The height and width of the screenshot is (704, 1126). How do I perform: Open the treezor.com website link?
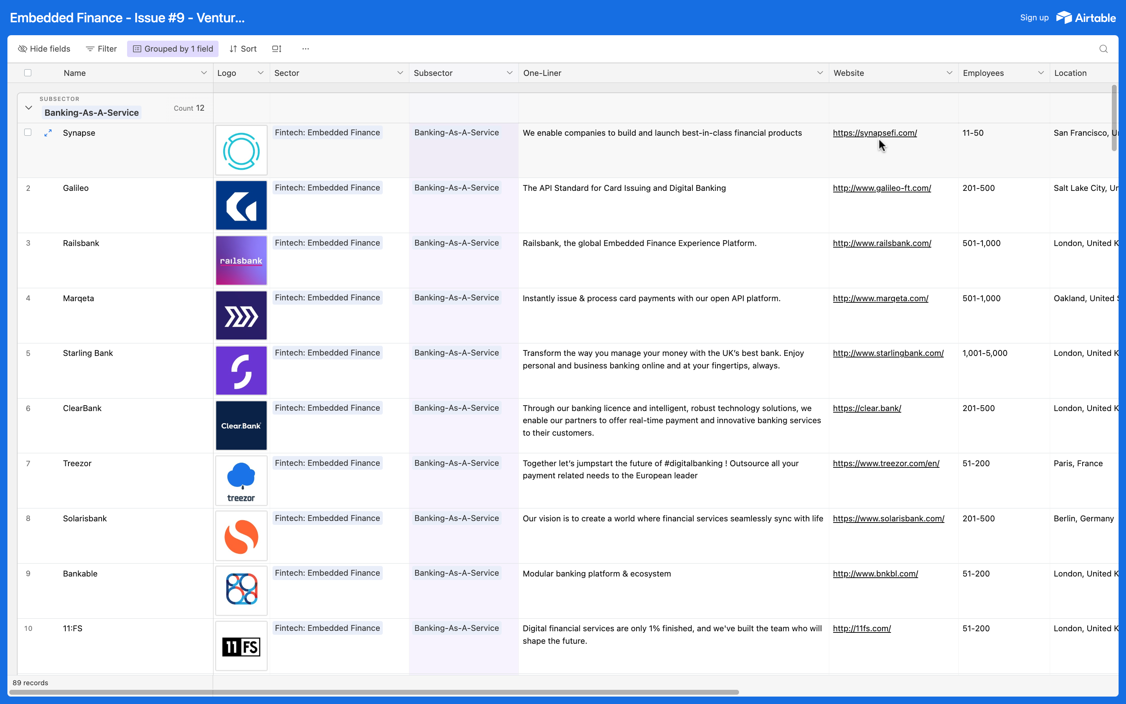(886, 463)
